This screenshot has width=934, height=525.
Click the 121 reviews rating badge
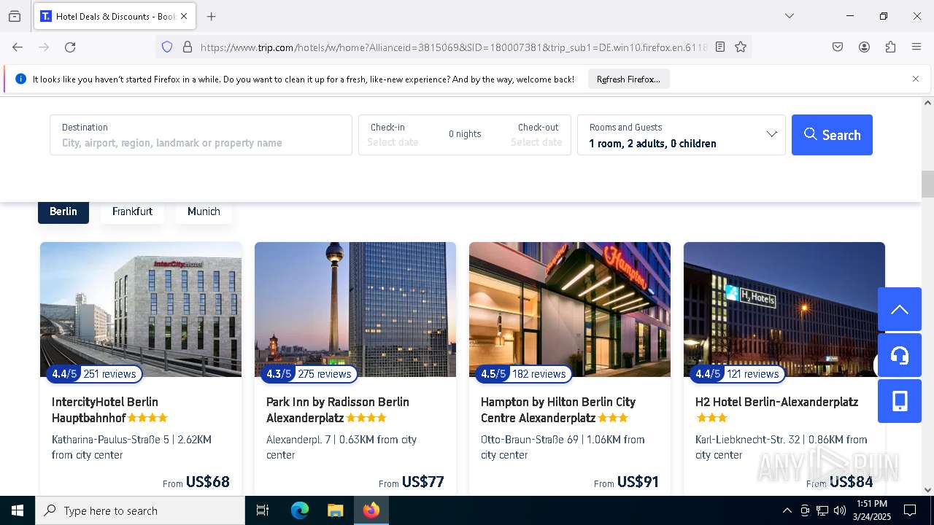(738, 374)
